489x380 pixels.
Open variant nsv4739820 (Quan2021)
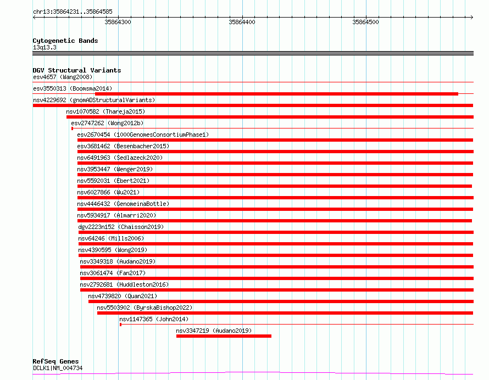[x=123, y=296]
